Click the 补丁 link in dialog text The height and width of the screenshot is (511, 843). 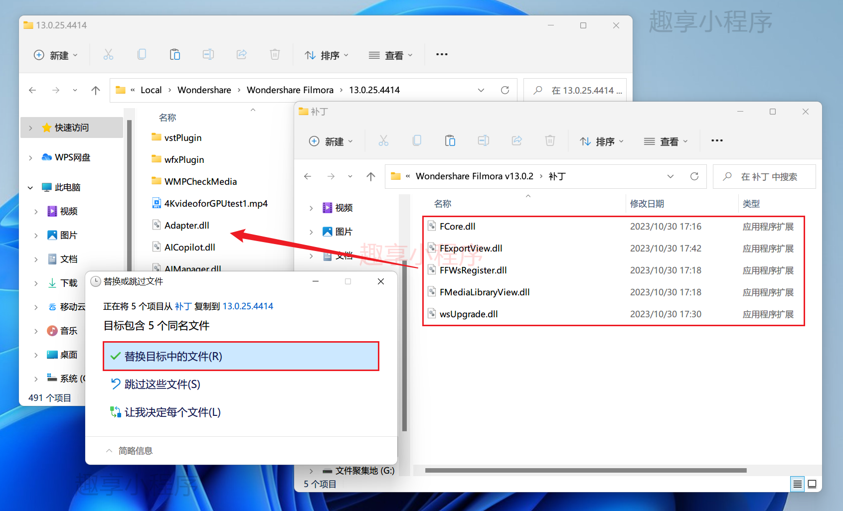coord(183,306)
